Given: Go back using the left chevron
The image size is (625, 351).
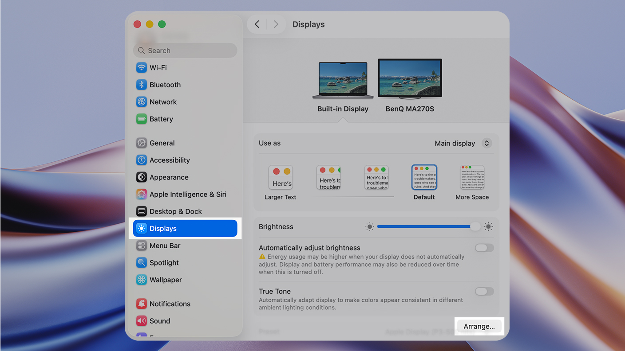Looking at the screenshot, I should point(257,24).
